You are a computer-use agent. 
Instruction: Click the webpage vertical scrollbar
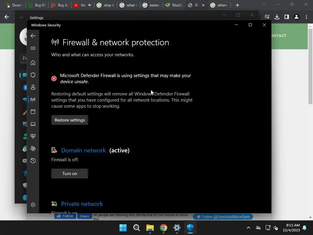310,66
